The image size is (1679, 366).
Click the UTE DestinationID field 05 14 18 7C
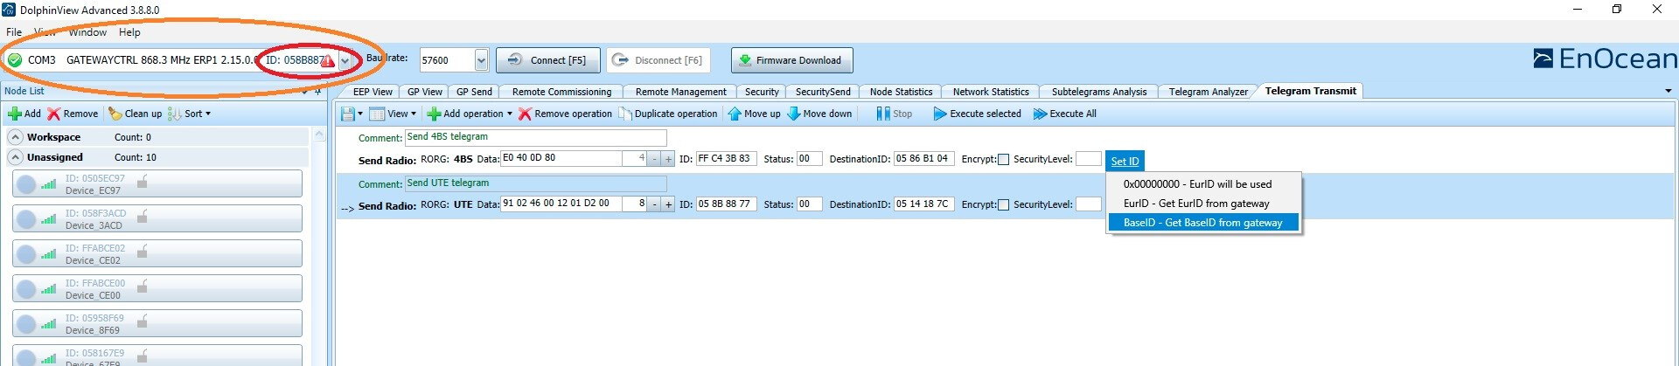[x=923, y=204]
